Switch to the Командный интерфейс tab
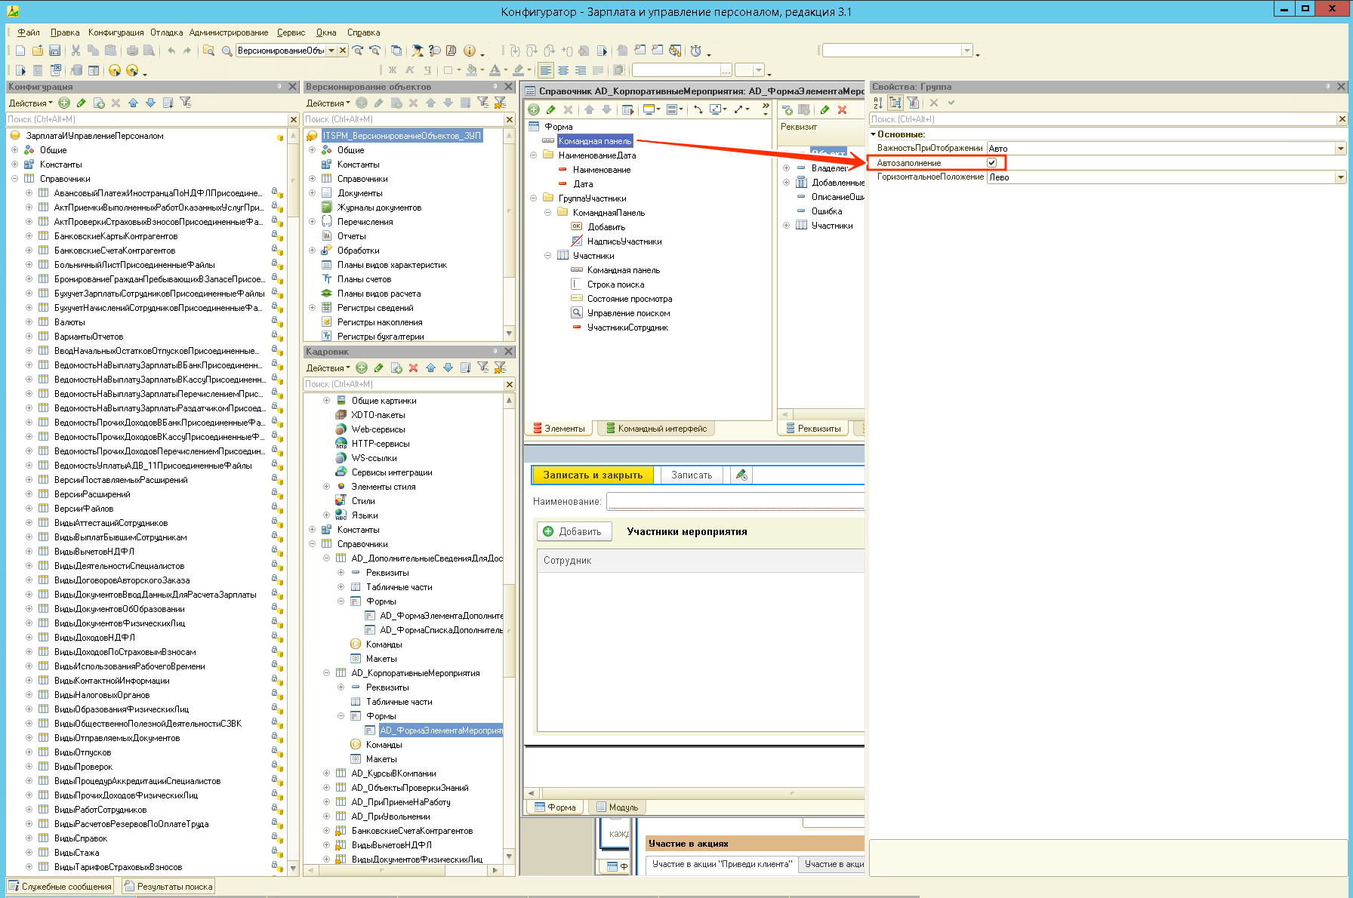Image resolution: width=1353 pixels, height=898 pixels. click(655, 429)
